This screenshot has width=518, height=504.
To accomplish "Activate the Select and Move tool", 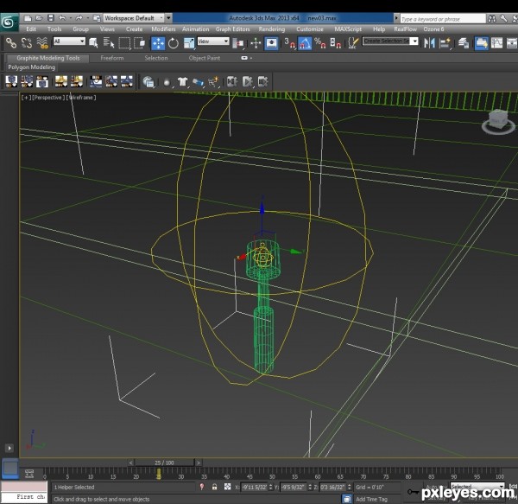I will tap(158, 43).
